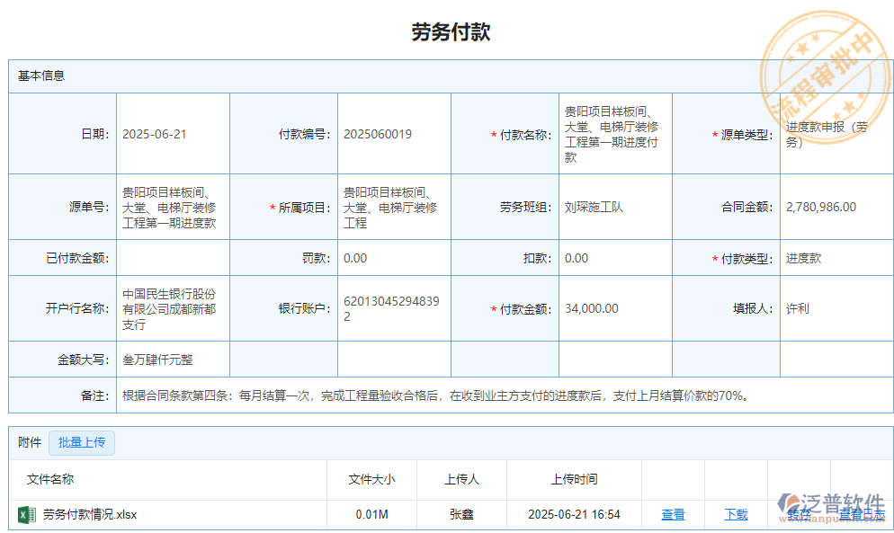The image size is (894, 533).
Task: Download the attachment via 下载 link
Action: [736, 514]
